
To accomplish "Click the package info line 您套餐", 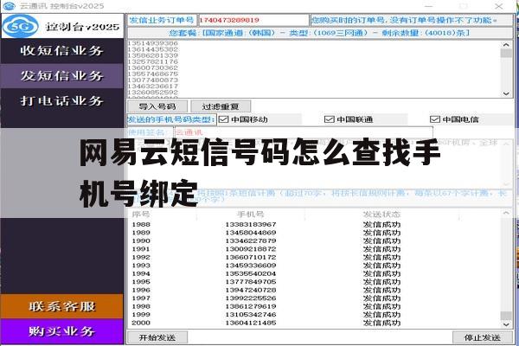I will (319, 33).
